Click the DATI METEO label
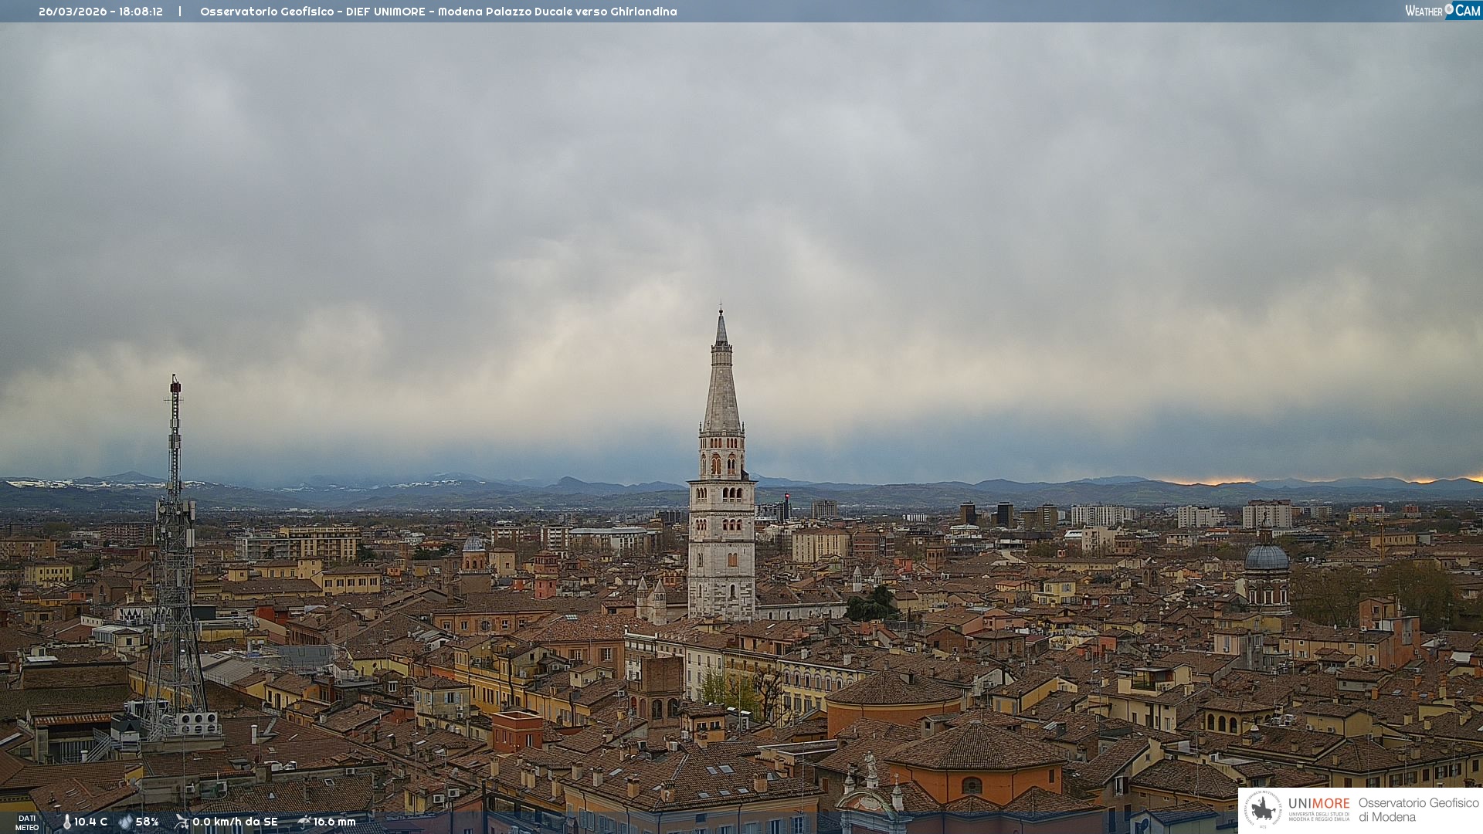The image size is (1483, 834). click(x=27, y=822)
